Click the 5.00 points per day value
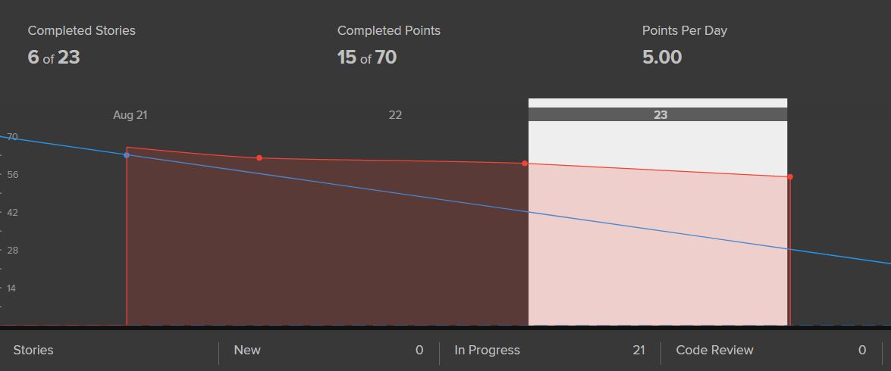This screenshot has width=891, height=371. [662, 58]
